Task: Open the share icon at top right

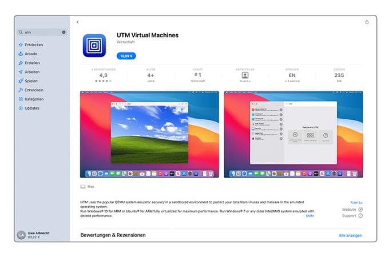Action: pyautogui.click(x=367, y=22)
